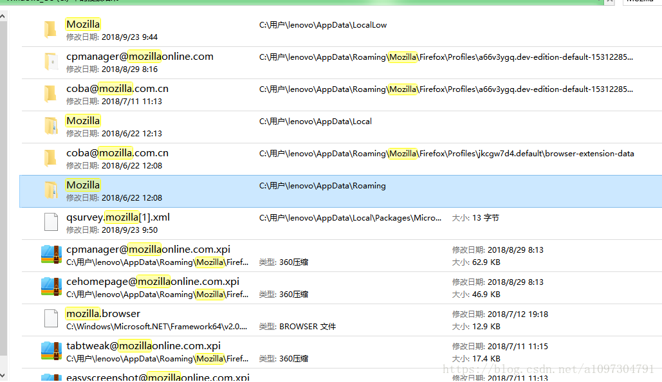Screen dimensions: 662x382
Task: Click folder icon of coba@mozilla.com.cn dated 2018/7/11
Action: tap(51, 94)
